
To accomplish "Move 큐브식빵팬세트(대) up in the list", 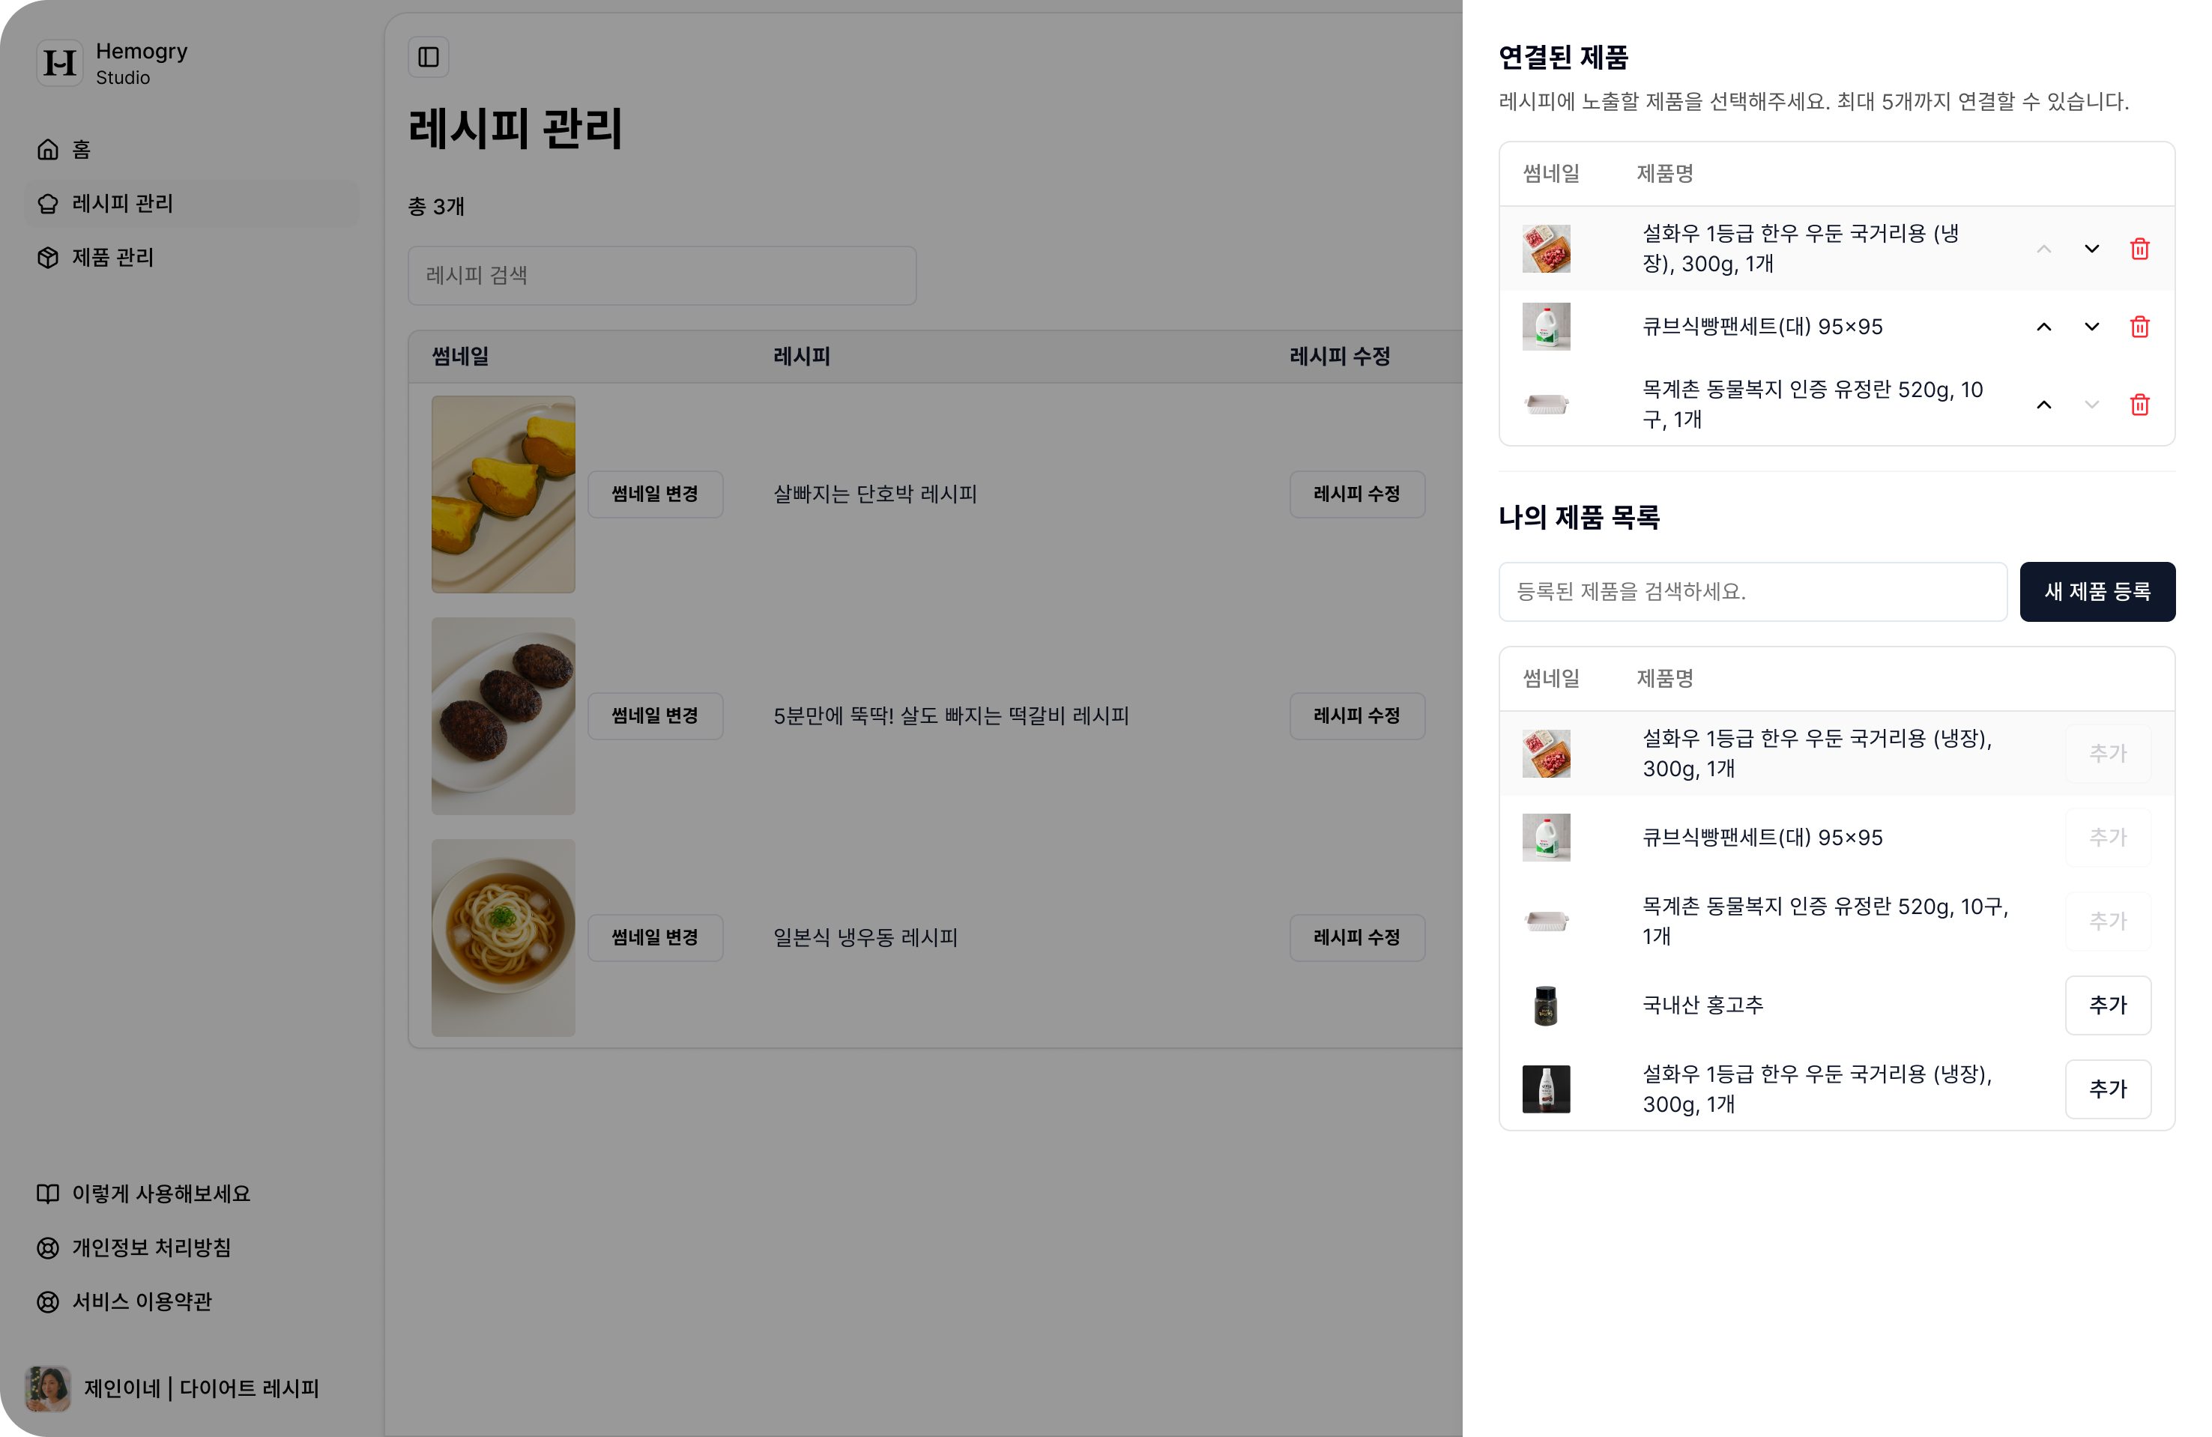I will (x=2043, y=327).
